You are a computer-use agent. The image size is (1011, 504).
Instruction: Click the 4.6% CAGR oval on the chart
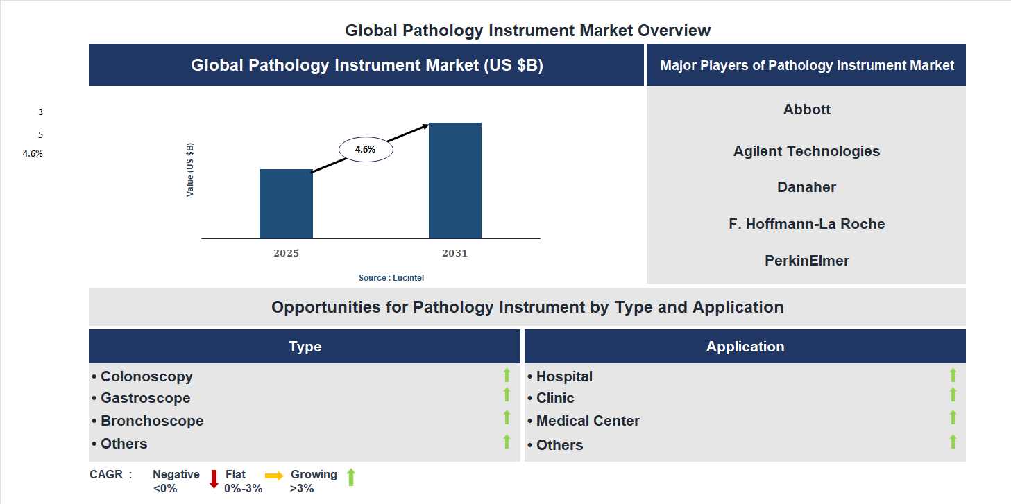[365, 148]
